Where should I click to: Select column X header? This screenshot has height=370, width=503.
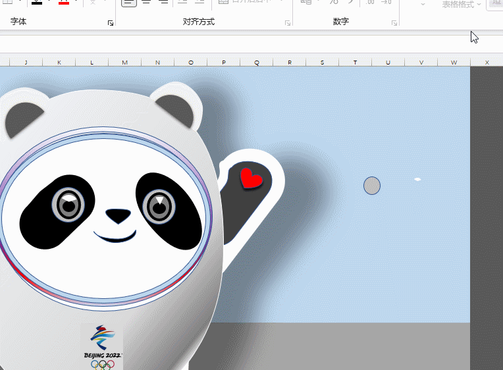tap(487, 63)
